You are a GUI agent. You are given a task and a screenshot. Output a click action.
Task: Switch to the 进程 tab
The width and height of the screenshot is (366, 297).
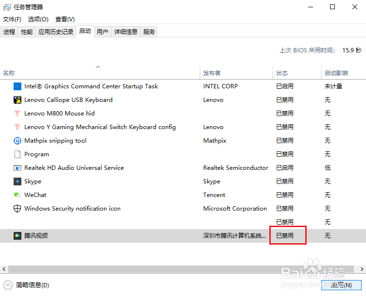(9, 32)
